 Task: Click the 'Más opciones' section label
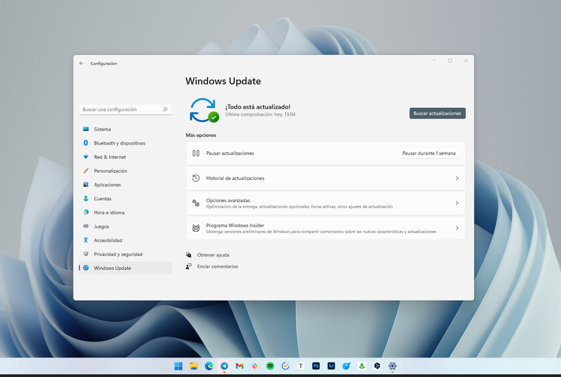point(201,135)
